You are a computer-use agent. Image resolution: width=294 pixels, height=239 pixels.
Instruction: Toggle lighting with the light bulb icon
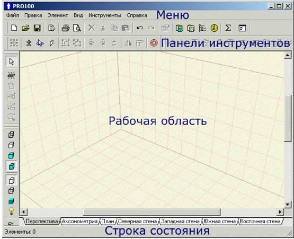click(x=11, y=211)
